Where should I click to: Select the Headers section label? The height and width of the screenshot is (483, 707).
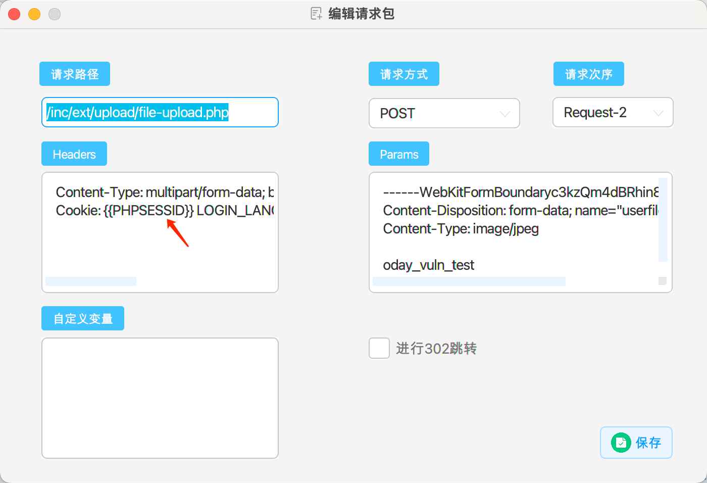point(74,154)
